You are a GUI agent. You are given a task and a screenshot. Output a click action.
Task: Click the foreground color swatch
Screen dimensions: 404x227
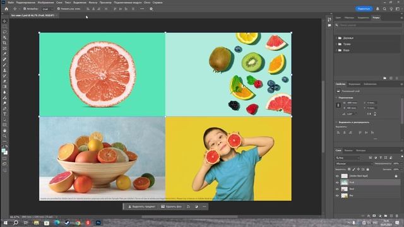[3, 151]
